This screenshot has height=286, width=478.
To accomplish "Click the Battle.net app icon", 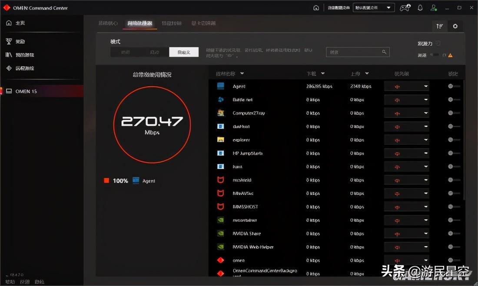I will (x=221, y=100).
